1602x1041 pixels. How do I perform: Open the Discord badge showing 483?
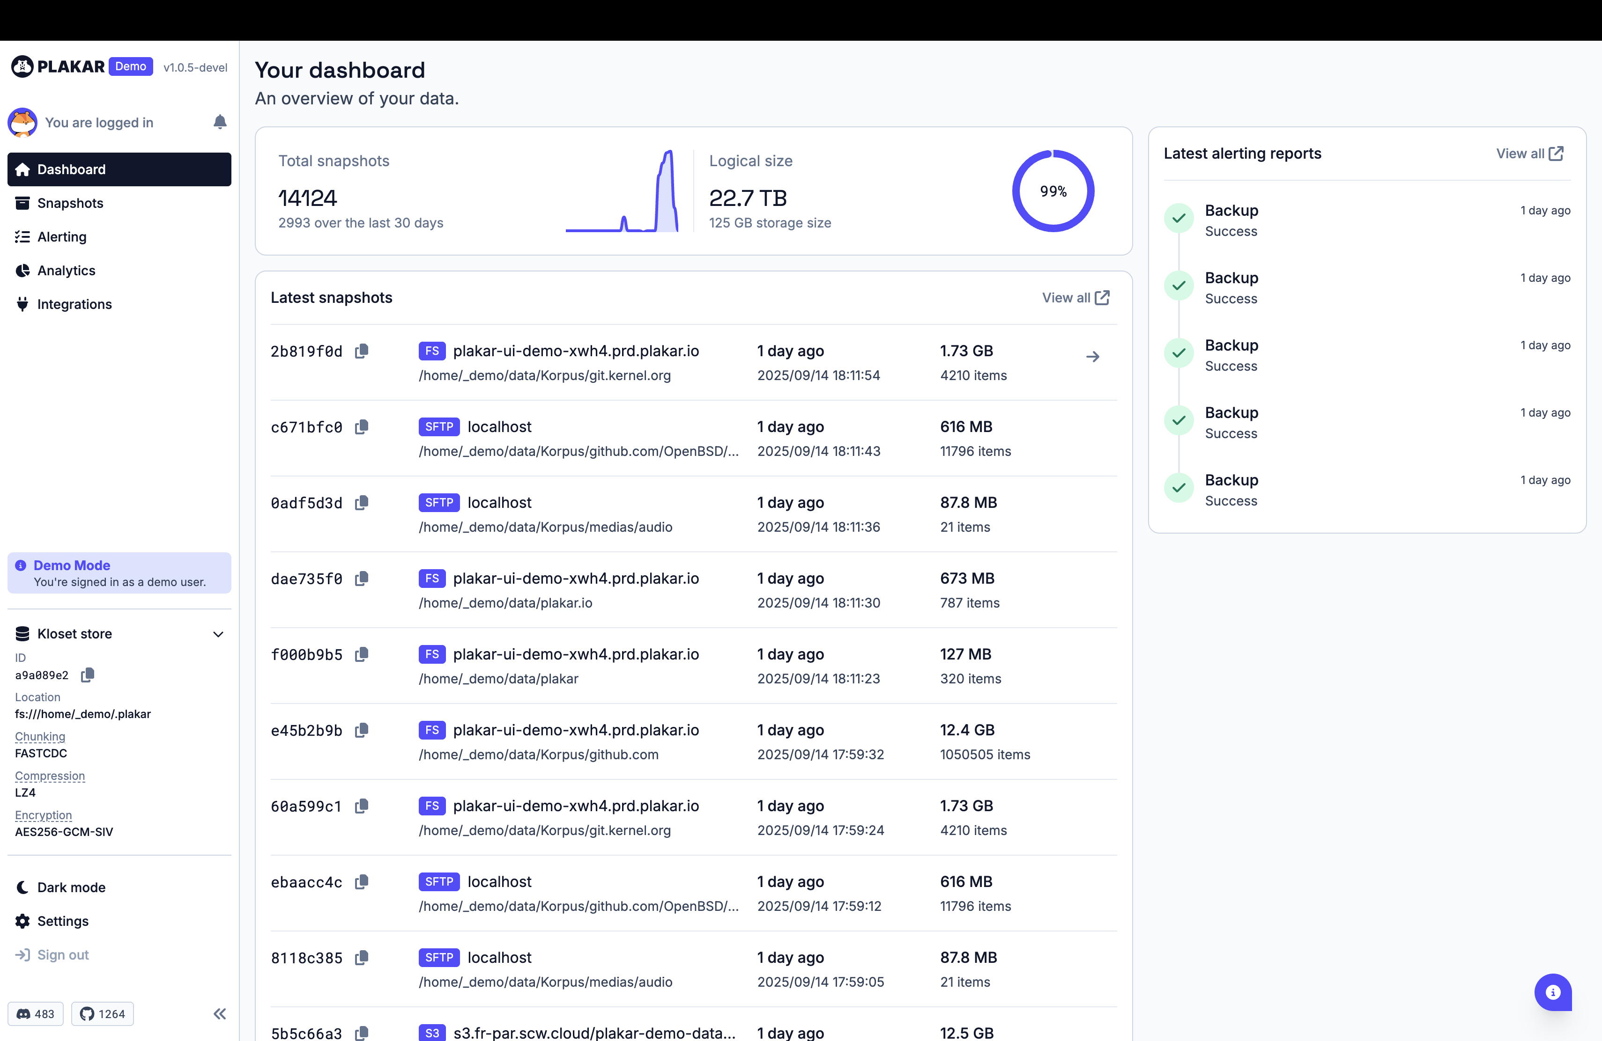point(36,1013)
